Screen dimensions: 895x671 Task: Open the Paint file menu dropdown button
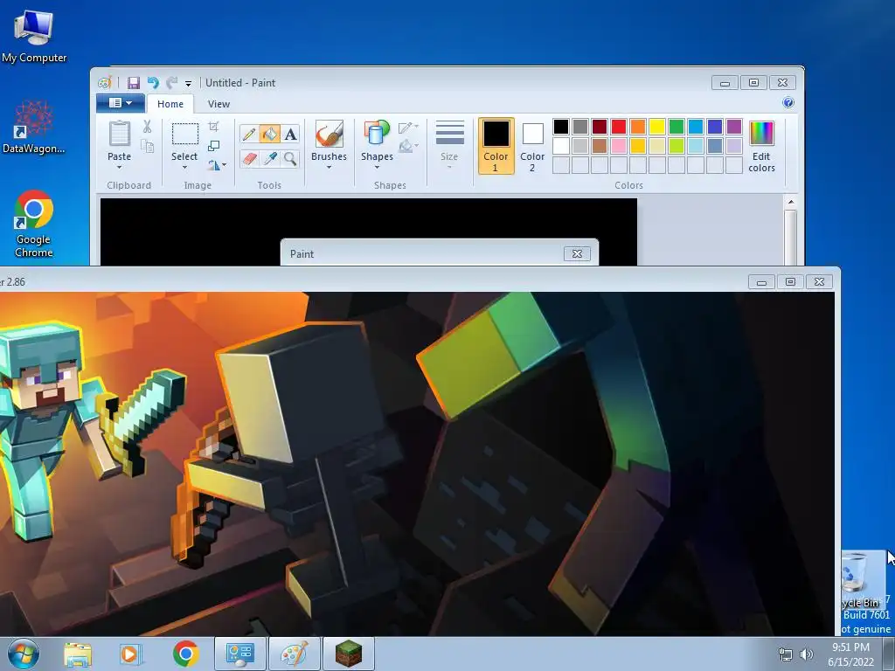(120, 103)
